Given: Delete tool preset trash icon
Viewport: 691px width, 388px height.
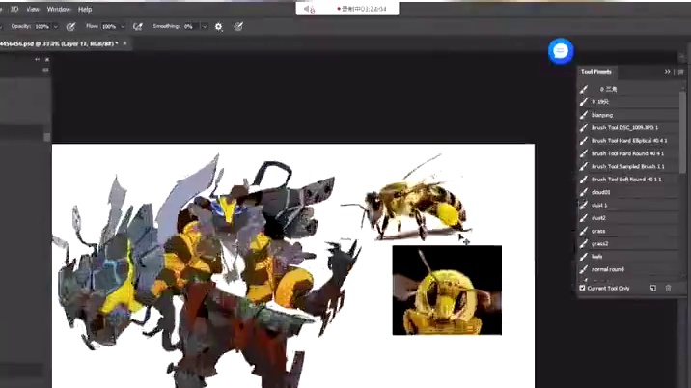Looking at the screenshot, I should [x=668, y=288].
